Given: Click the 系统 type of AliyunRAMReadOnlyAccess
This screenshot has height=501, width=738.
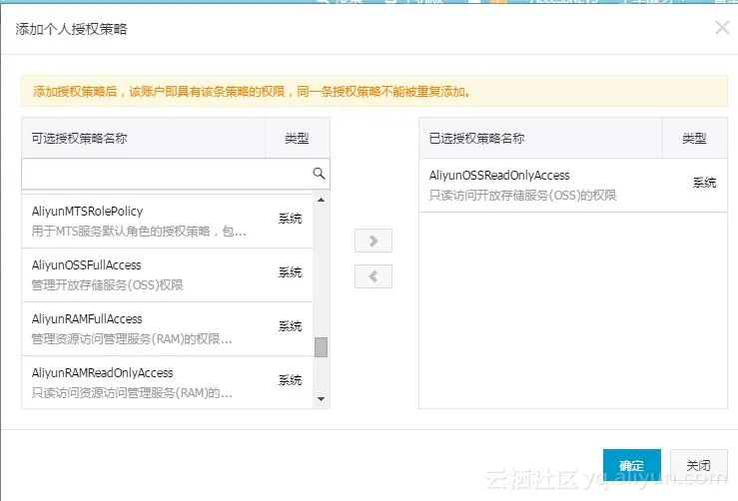Looking at the screenshot, I should (290, 380).
